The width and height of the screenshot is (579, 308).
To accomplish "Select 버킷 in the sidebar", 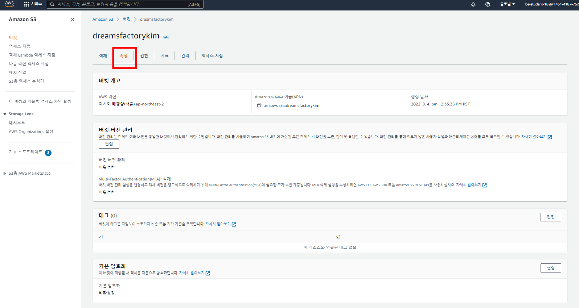I will 13,38.
